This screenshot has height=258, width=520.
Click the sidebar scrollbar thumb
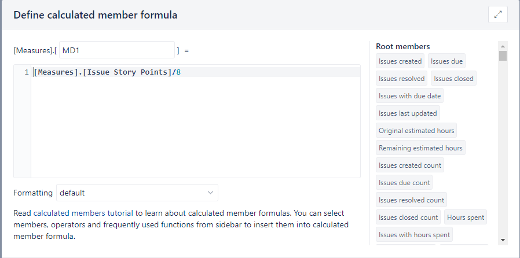point(503,56)
